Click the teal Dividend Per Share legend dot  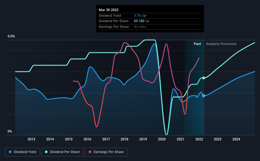click(x=46, y=152)
